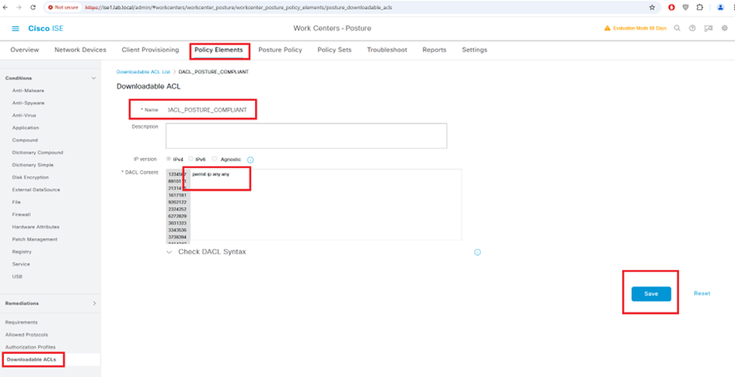Open the Policy Elements tab
735x377 pixels.
click(219, 49)
